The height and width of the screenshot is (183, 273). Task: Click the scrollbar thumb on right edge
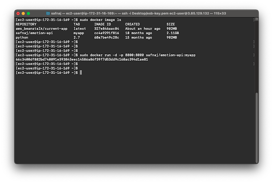click(x=256, y=128)
